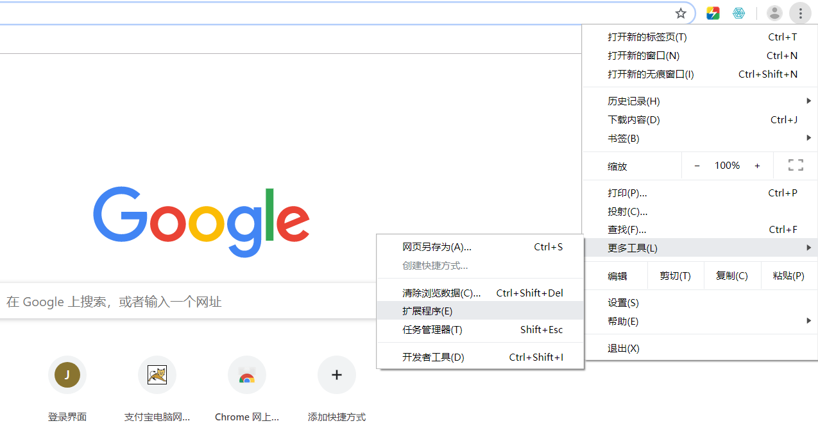Click the three-dot Chrome menu button
The width and height of the screenshot is (818, 439).
pyautogui.click(x=800, y=13)
